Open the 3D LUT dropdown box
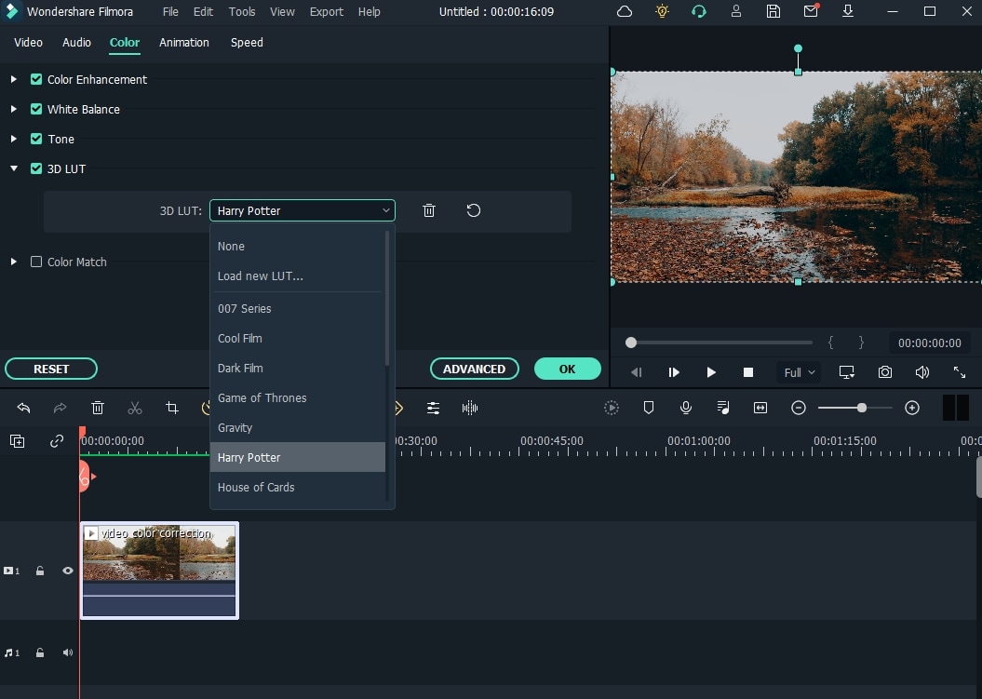This screenshot has width=982, height=699. pyautogui.click(x=302, y=211)
